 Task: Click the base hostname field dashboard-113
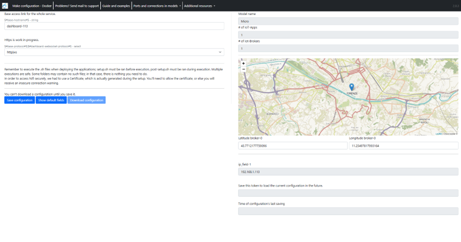(x=114, y=26)
